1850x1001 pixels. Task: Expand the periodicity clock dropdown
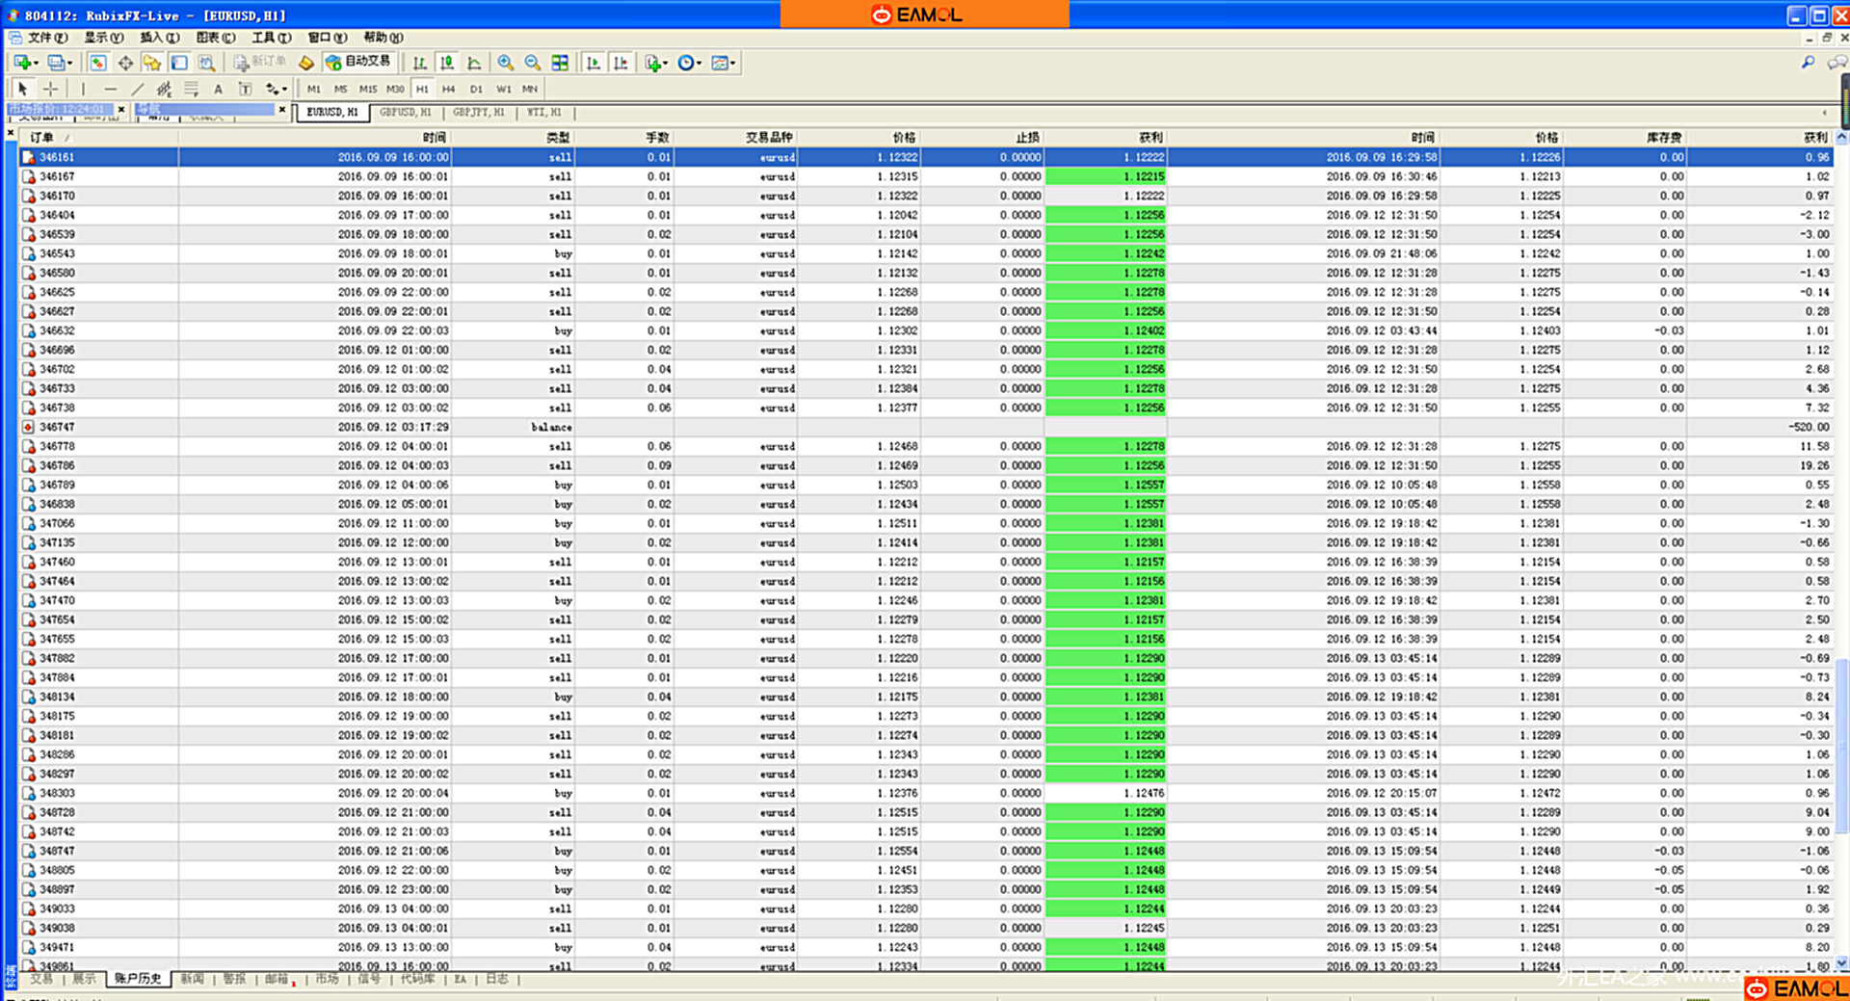(x=699, y=63)
